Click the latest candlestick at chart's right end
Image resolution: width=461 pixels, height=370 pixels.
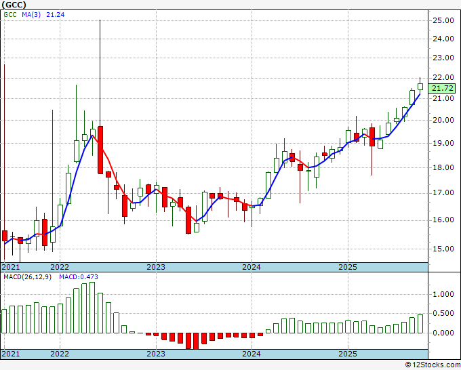(420, 86)
